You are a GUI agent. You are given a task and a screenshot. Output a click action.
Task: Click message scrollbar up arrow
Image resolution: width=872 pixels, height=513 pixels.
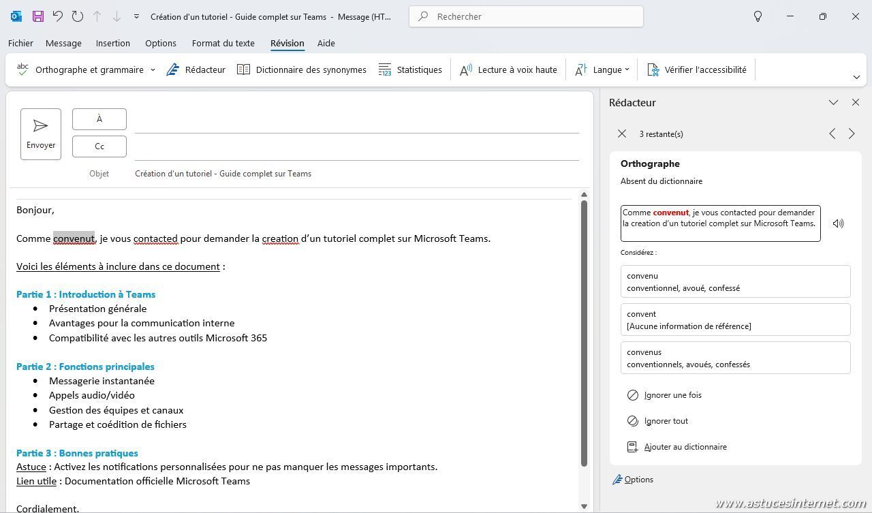[x=584, y=195]
